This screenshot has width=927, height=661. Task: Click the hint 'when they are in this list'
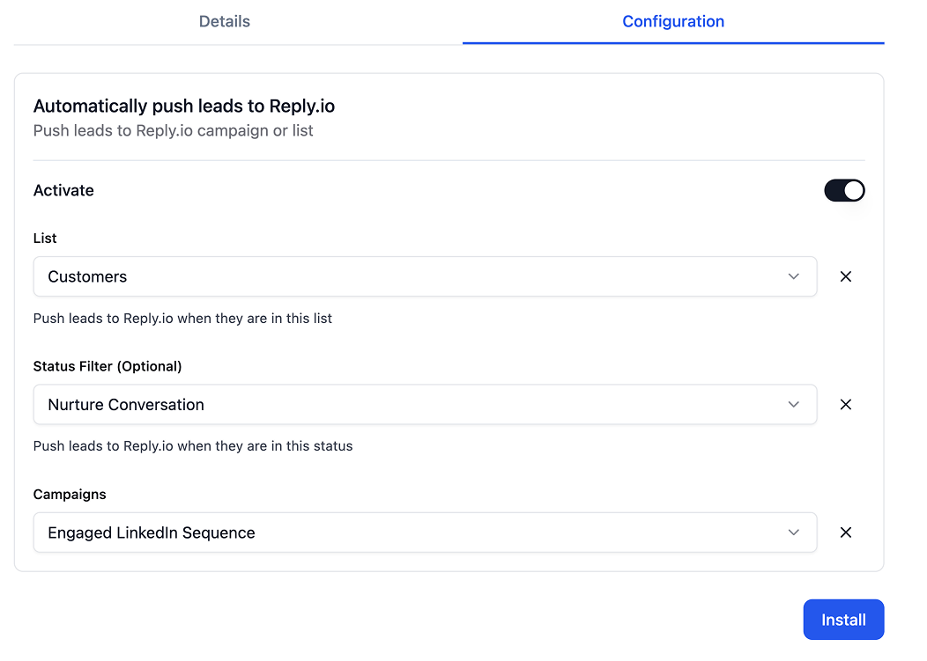pyautogui.click(x=255, y=319)
